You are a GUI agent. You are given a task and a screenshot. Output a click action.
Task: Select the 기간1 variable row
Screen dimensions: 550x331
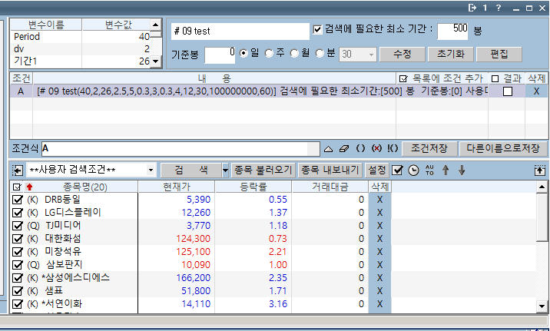(x=81, y=61)
